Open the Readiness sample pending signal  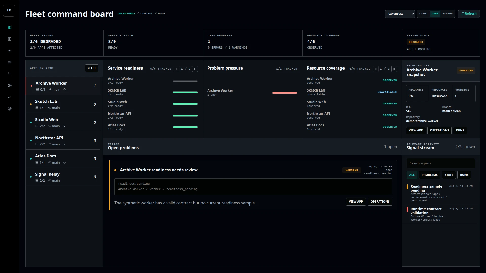click(x=439, y=193)
